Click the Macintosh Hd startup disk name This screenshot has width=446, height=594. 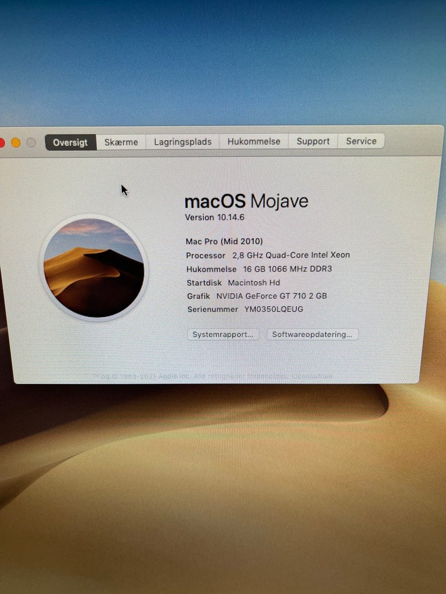(x=254, y=282)
